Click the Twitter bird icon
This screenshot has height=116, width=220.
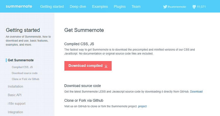coord(165,7)
